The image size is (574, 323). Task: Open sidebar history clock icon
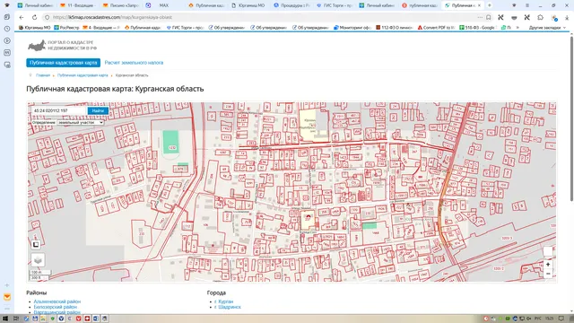pyautogui.click(x=7, y=29)
